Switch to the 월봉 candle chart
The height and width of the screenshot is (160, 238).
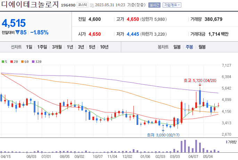(x=202, y=47)
